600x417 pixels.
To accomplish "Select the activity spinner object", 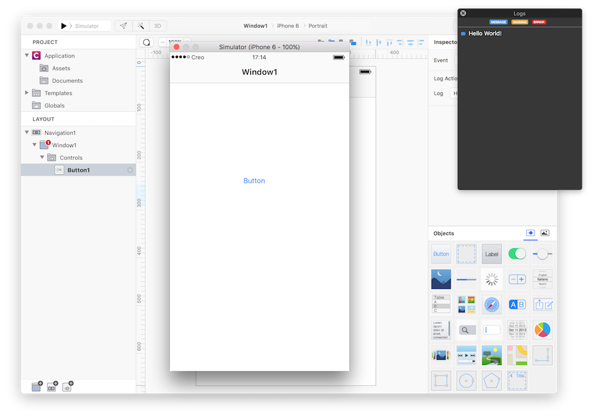I will 492,279.
